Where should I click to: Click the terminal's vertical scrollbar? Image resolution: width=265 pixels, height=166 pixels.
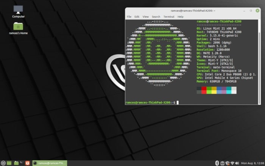tap(259, 68)
